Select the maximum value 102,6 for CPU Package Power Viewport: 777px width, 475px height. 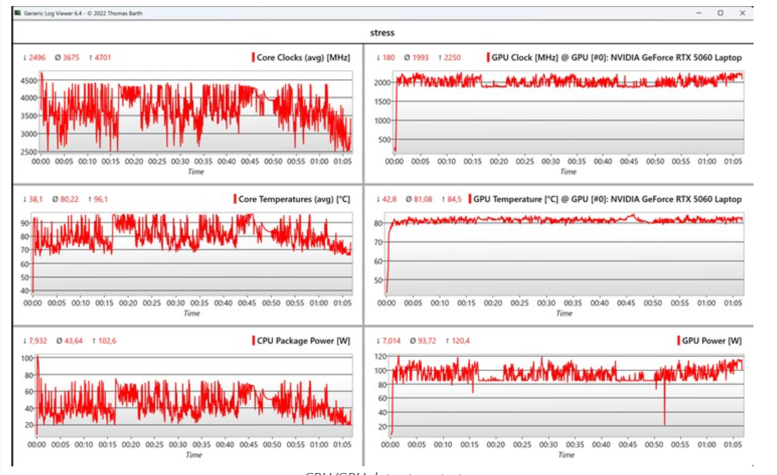click(107, 341)
